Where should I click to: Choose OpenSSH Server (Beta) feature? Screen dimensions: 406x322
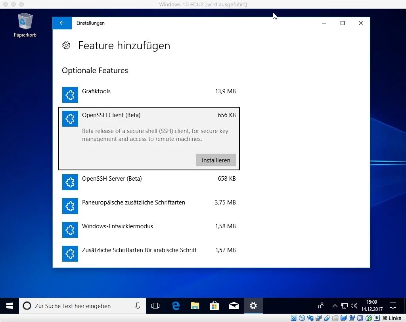(x=149, y=182)
